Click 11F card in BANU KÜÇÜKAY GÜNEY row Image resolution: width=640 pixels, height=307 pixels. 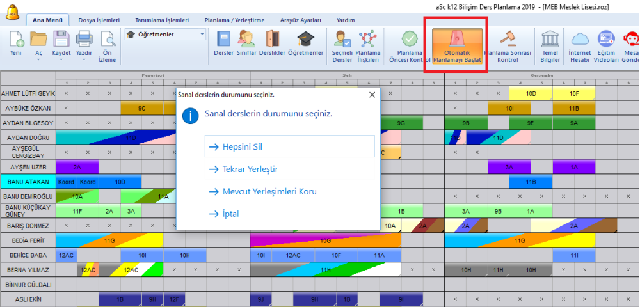click(x=77, y=211)
